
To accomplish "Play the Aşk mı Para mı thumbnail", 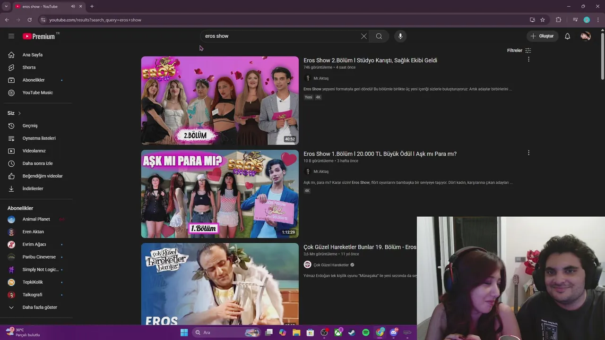I will [x=220, y=194].
